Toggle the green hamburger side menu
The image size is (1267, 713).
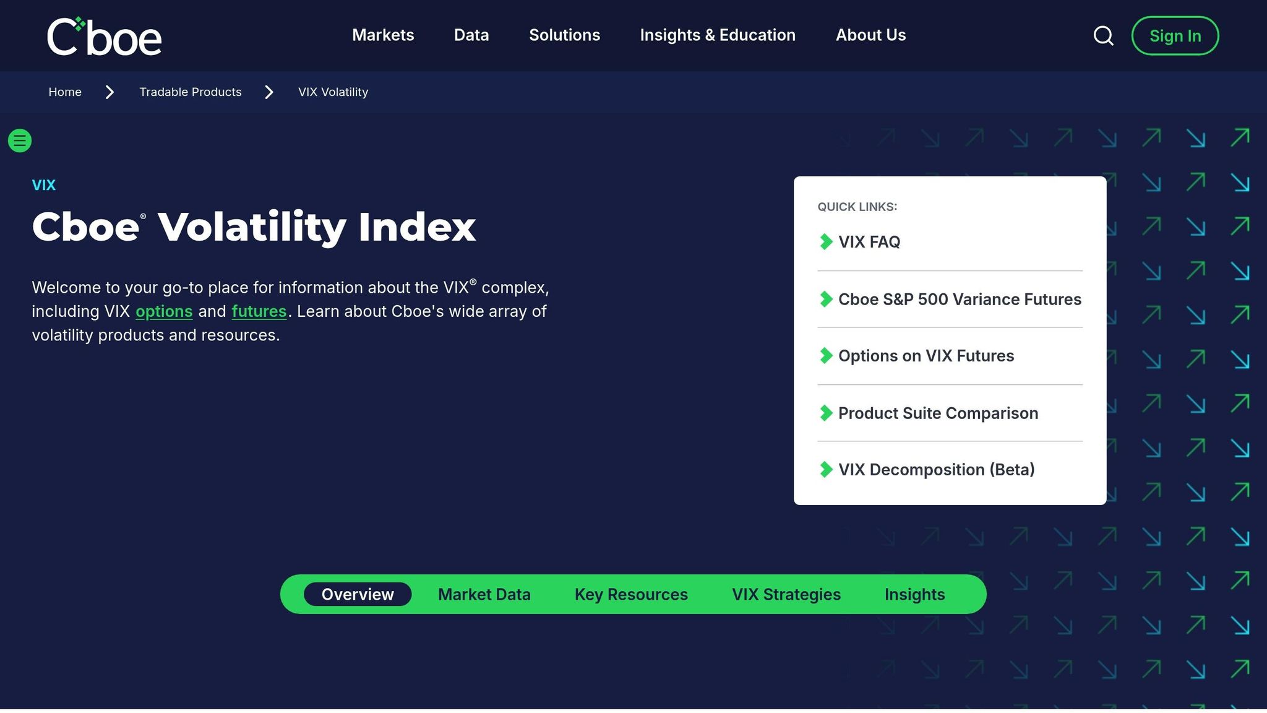20,140
